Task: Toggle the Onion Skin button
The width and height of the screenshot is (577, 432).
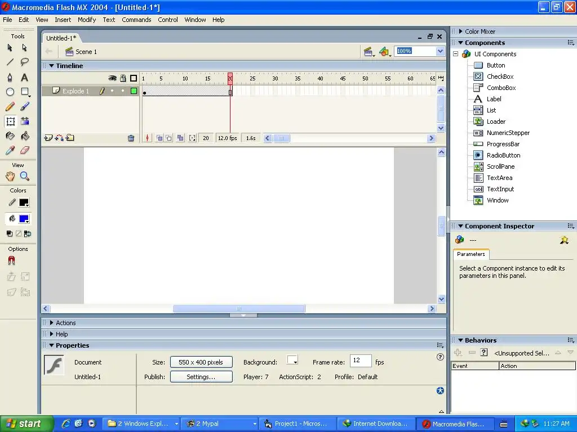Action: click(x=159, y=138)
